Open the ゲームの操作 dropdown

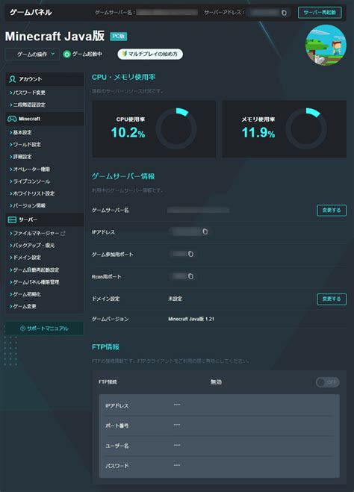click(32, 54)
